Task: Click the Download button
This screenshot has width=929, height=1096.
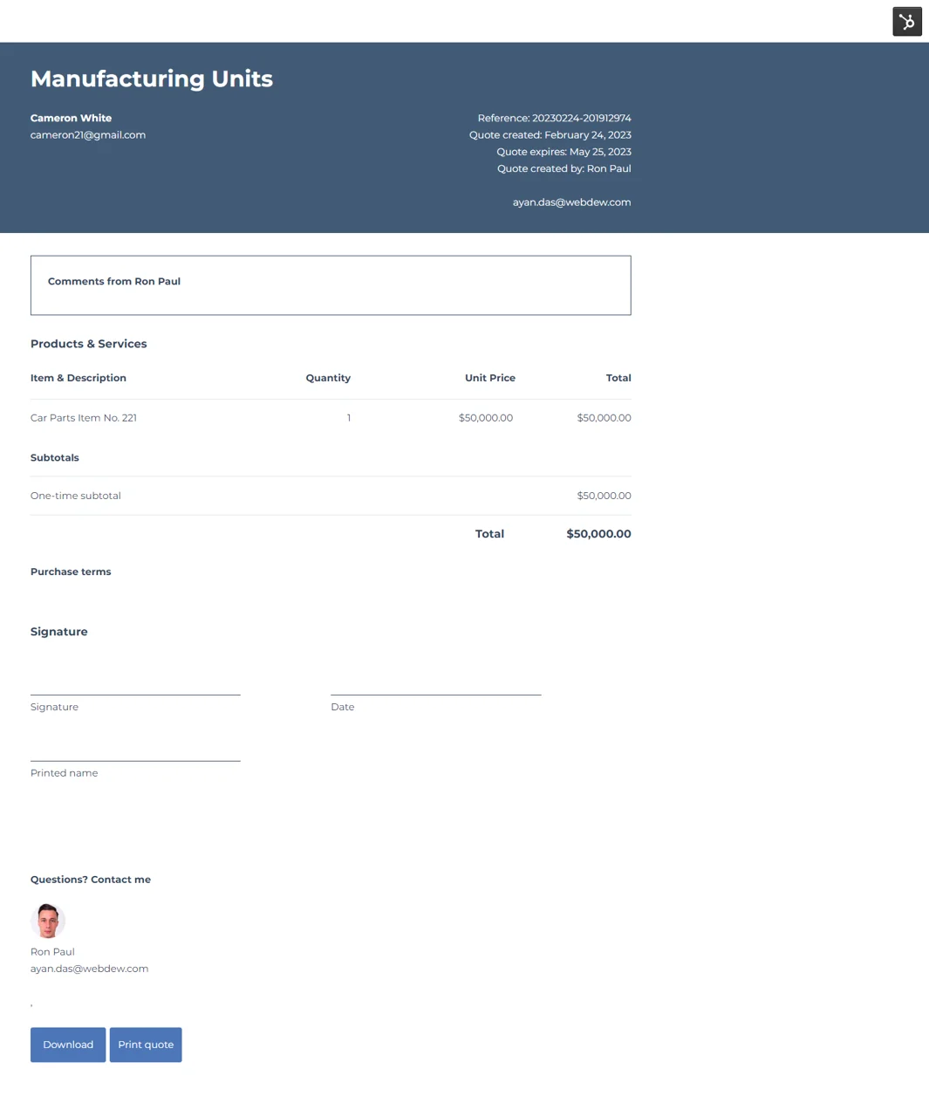Action: (67, 1044)
